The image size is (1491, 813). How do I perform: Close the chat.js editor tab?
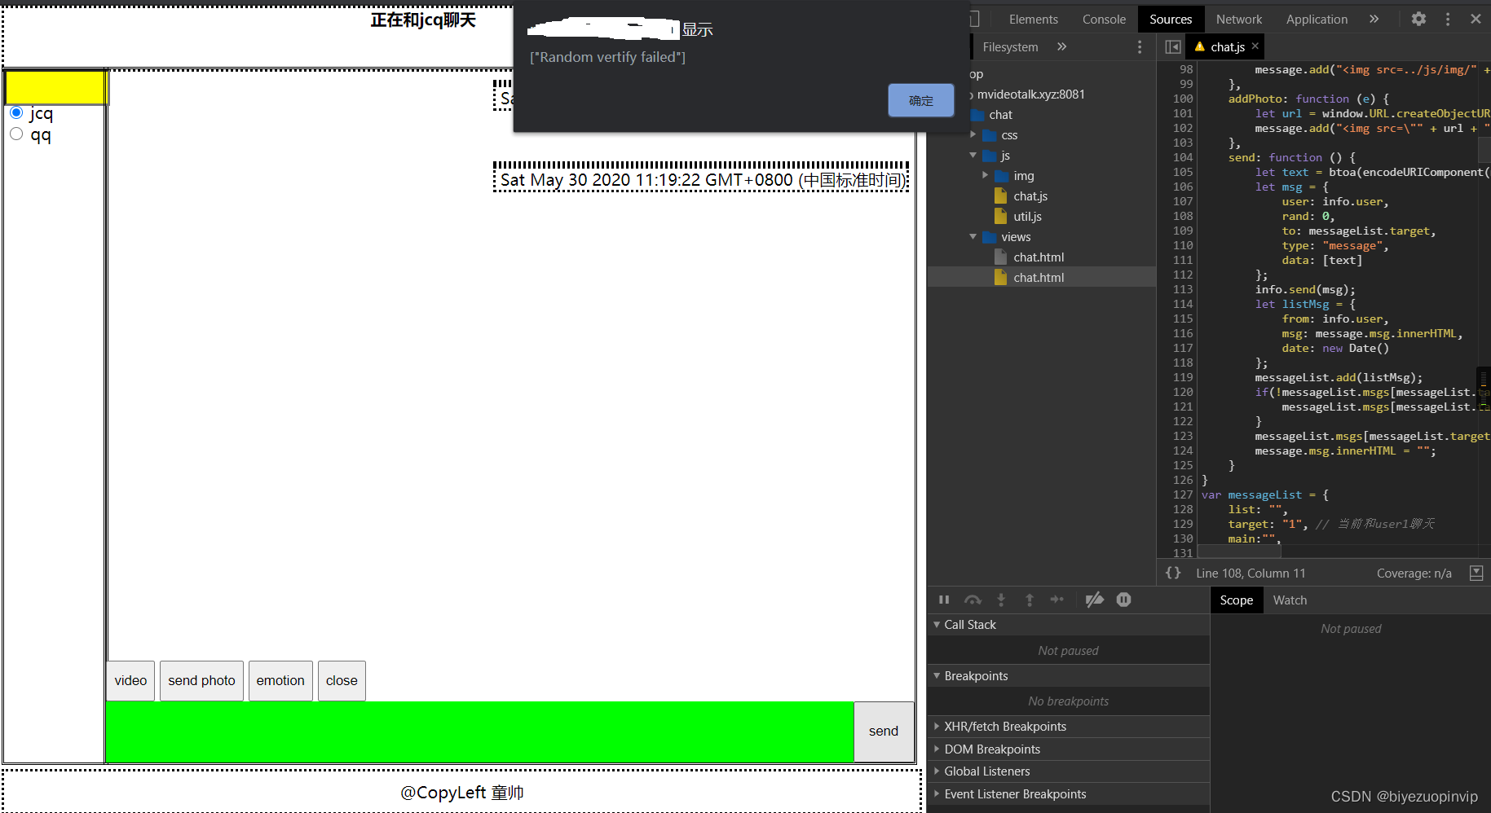(x=1255, y=46)
